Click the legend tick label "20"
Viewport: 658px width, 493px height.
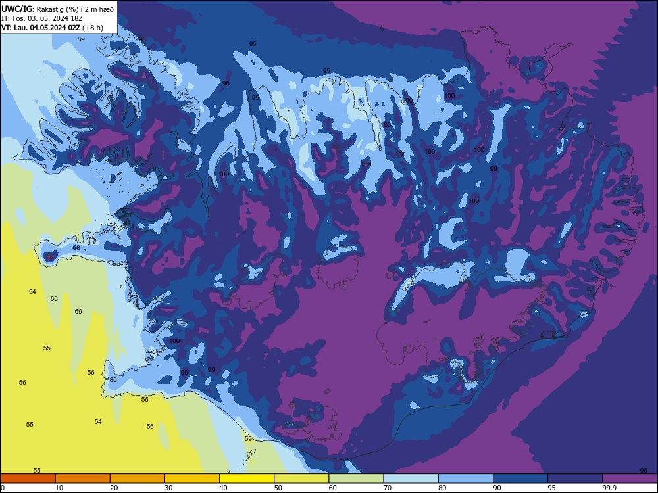click(x=114, y=488)
